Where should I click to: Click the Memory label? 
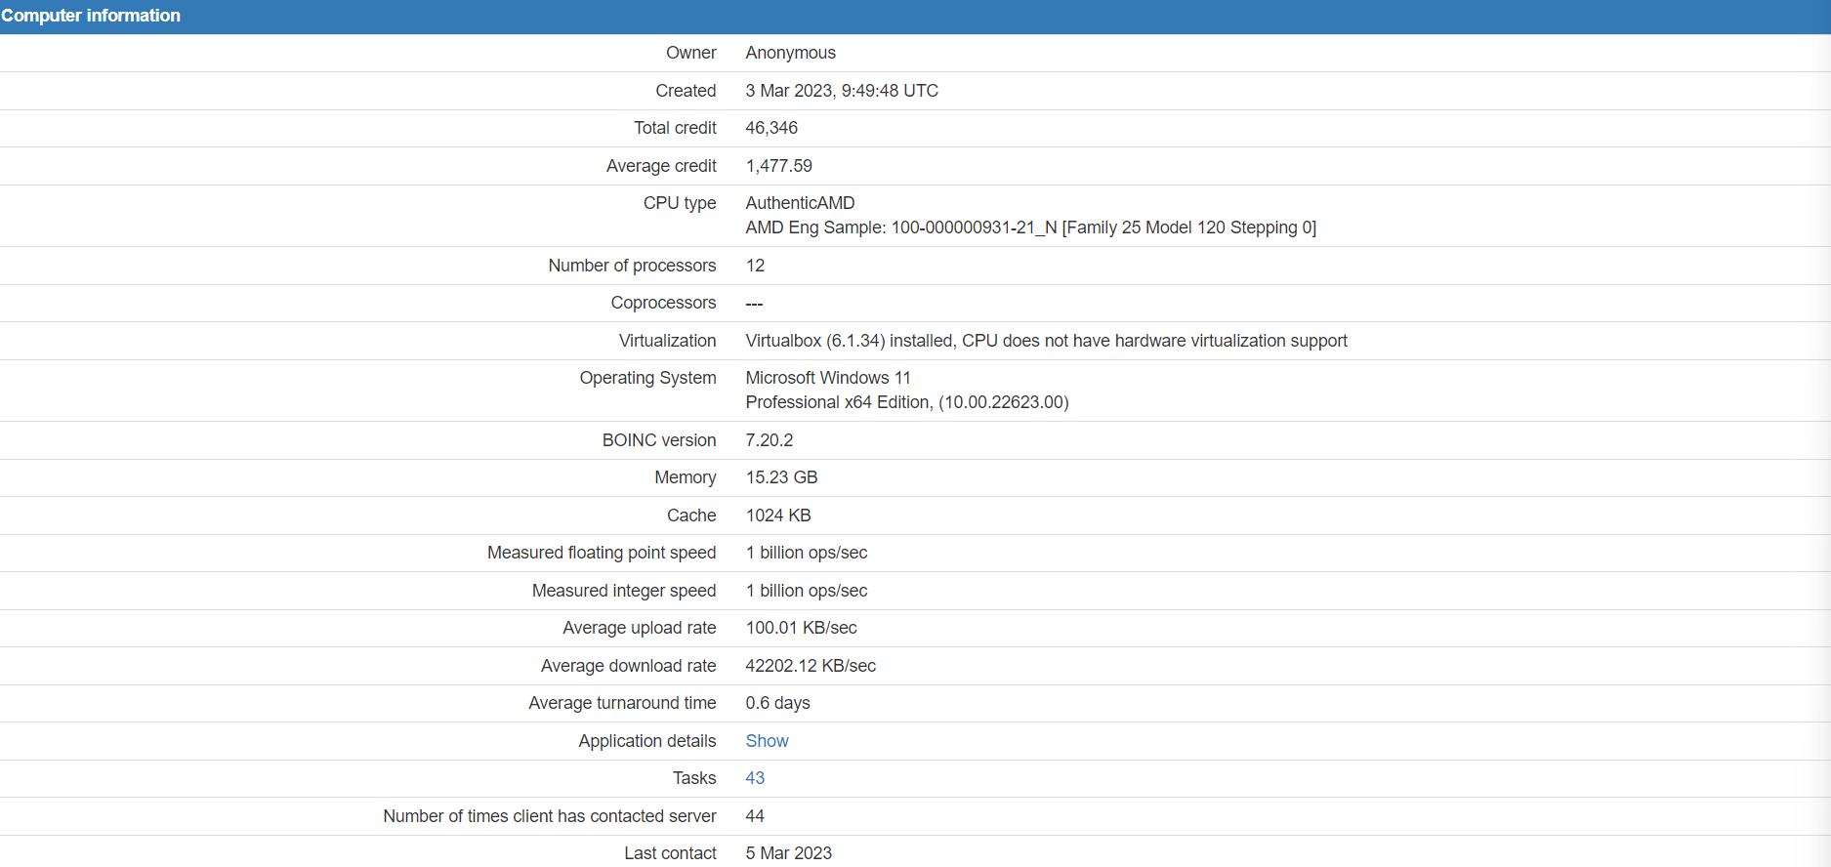[686, 477]
